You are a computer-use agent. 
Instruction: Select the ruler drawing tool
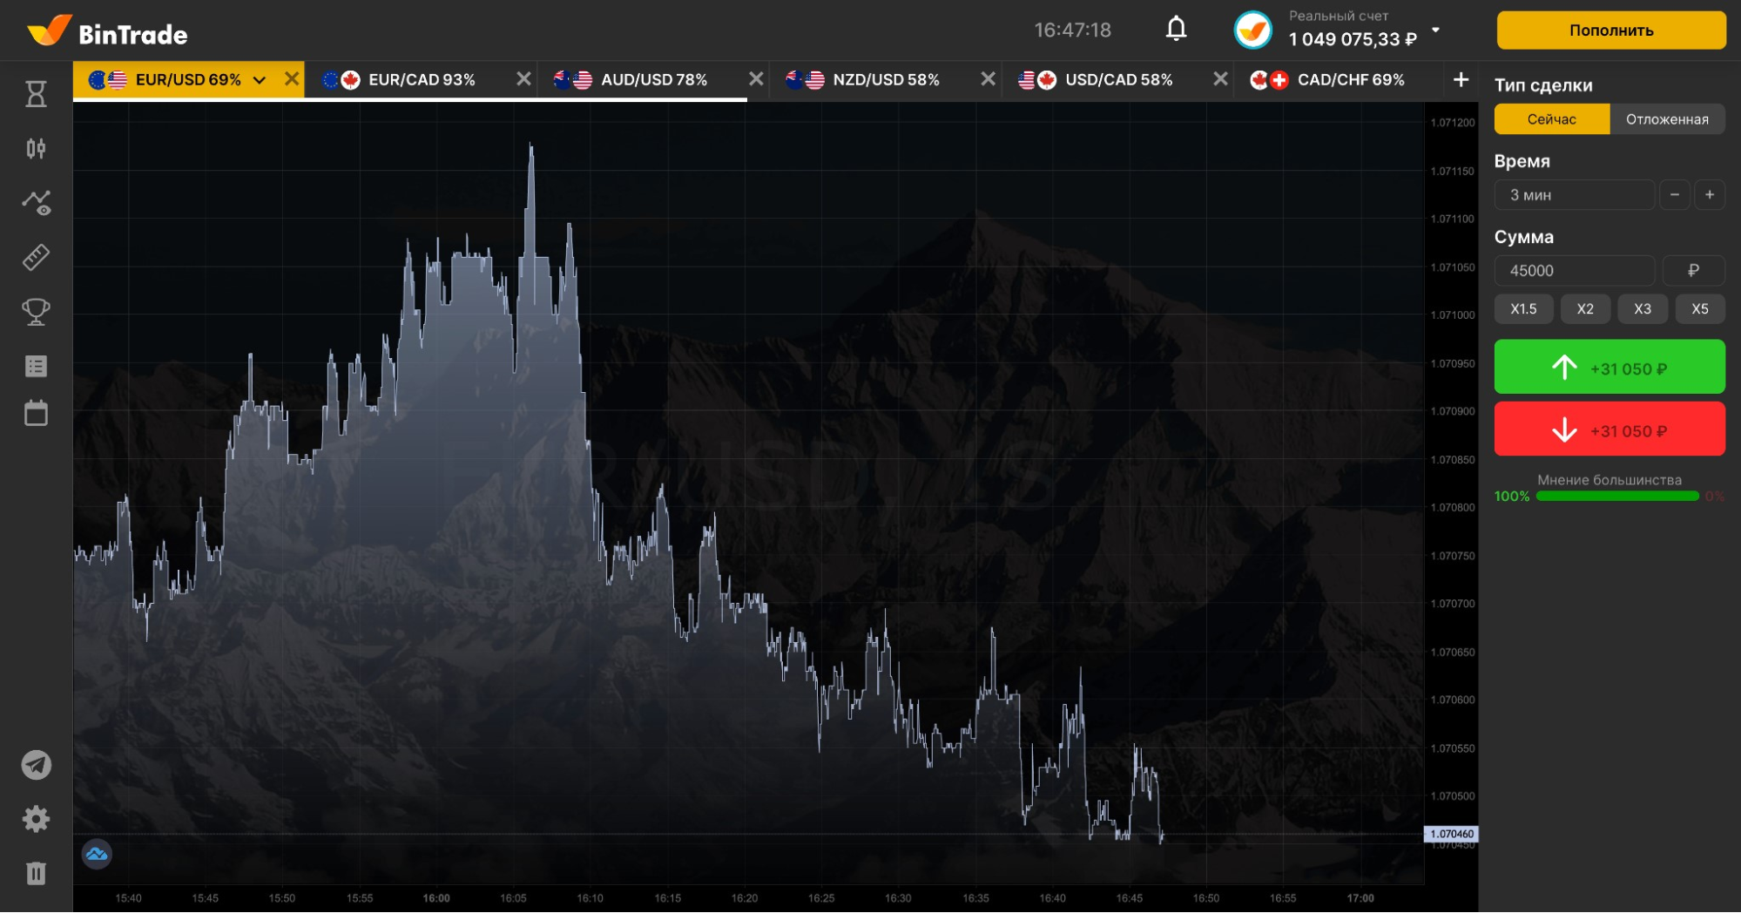pyautogui.click(x=36, y=257)
